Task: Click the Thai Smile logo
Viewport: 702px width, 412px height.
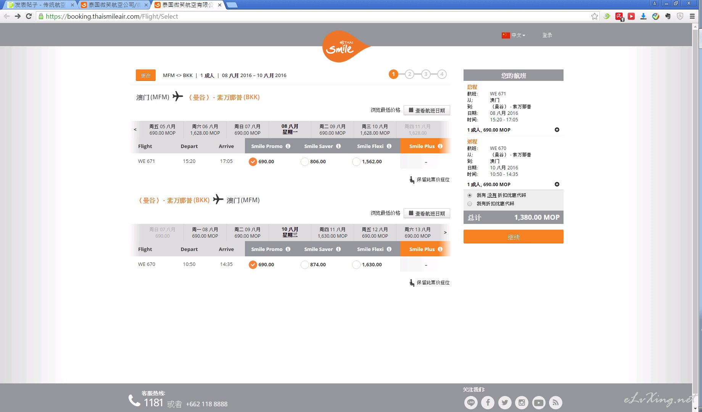Action: click(x=345, y=47)
